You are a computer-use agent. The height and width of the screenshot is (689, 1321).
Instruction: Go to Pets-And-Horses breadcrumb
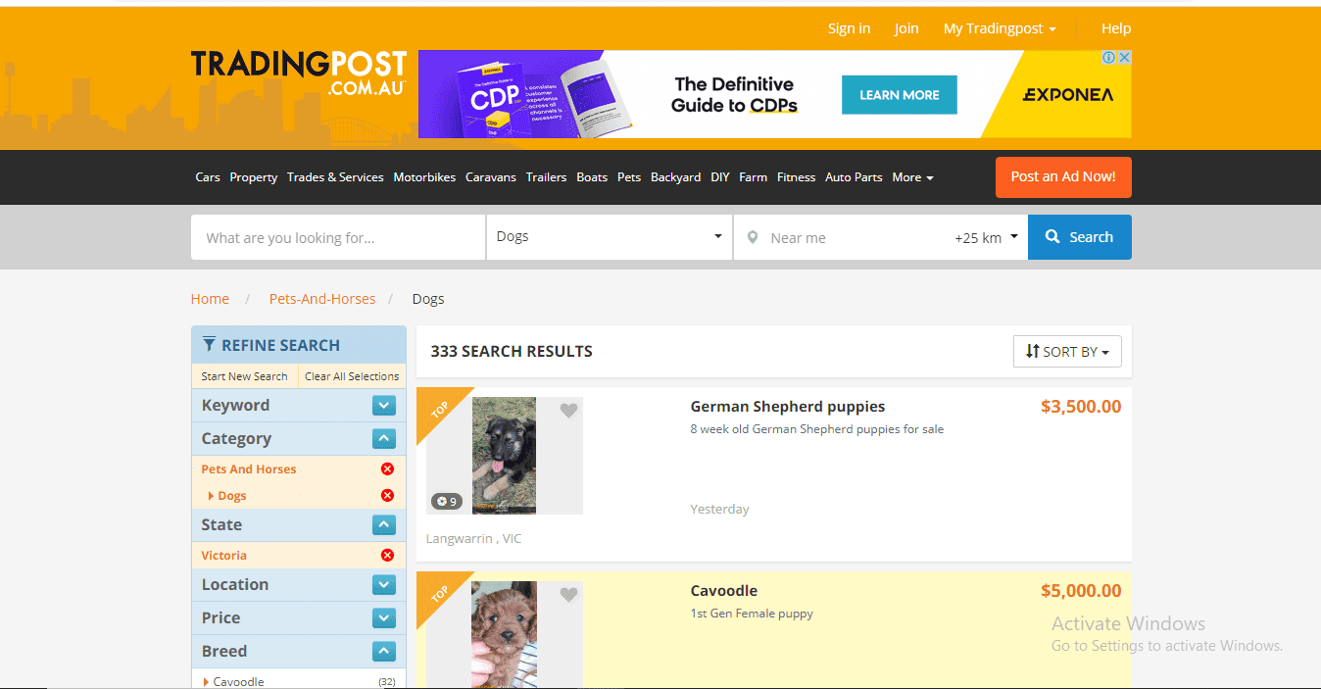point(322,299)
